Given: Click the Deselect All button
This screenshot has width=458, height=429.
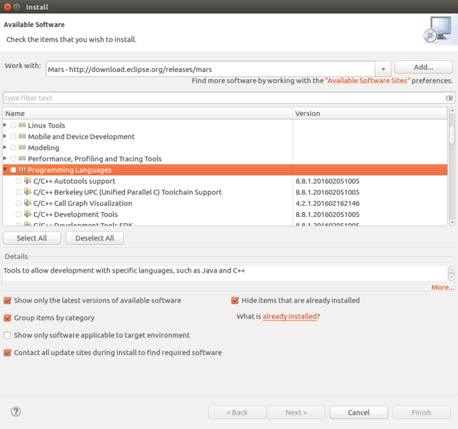Looking at the screenshot, I should pos(95,238).
